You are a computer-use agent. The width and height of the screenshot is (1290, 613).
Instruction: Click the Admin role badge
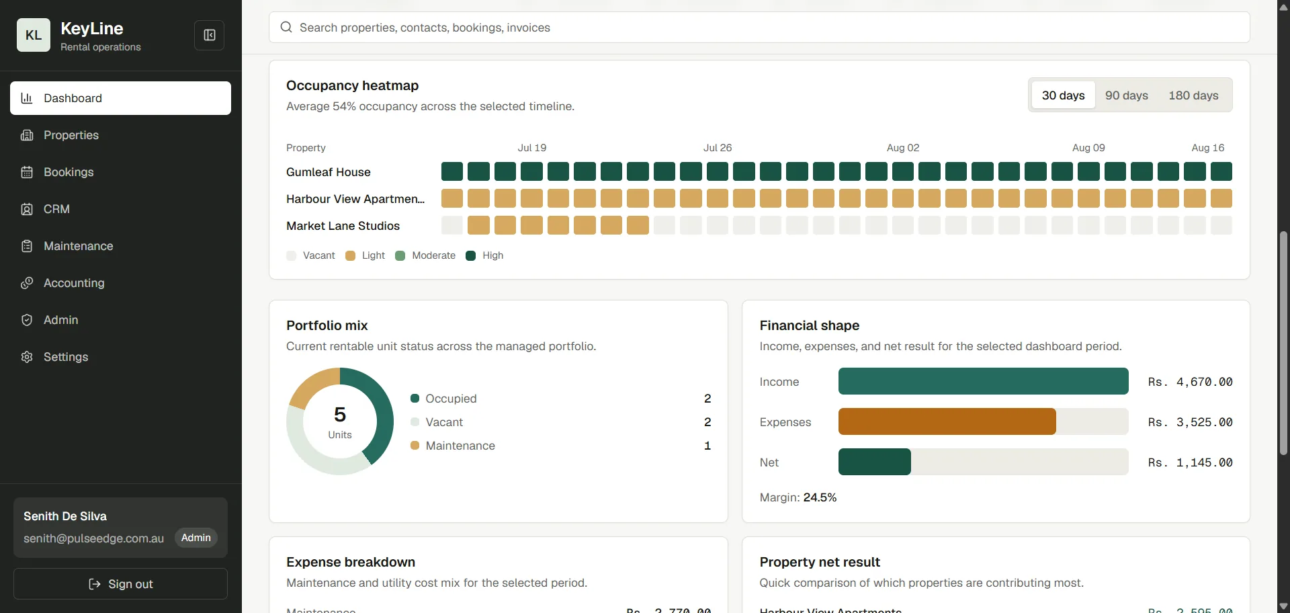point(196,538)
